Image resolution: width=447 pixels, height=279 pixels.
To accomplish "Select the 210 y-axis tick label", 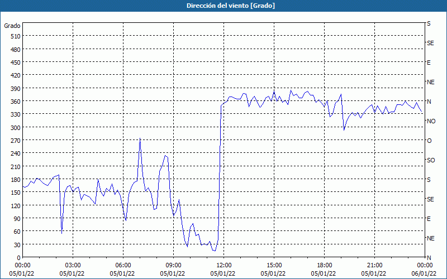I will tap(16, 166).
